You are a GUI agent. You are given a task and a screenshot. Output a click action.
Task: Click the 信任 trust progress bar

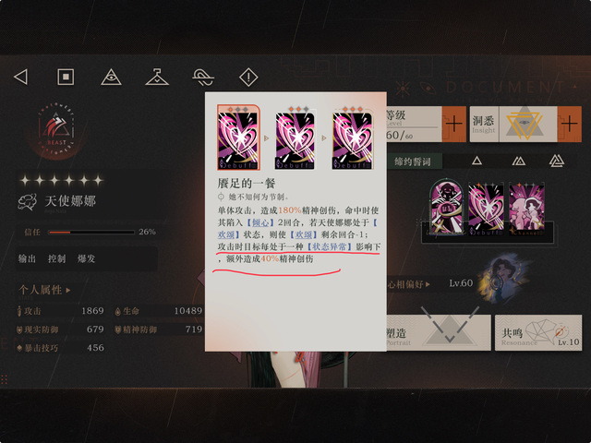[x=91, y=232]
